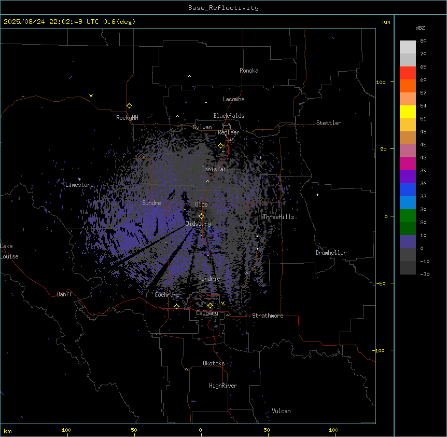Select the 0 dBZ slate-blue color swatch

click(408, 242)
